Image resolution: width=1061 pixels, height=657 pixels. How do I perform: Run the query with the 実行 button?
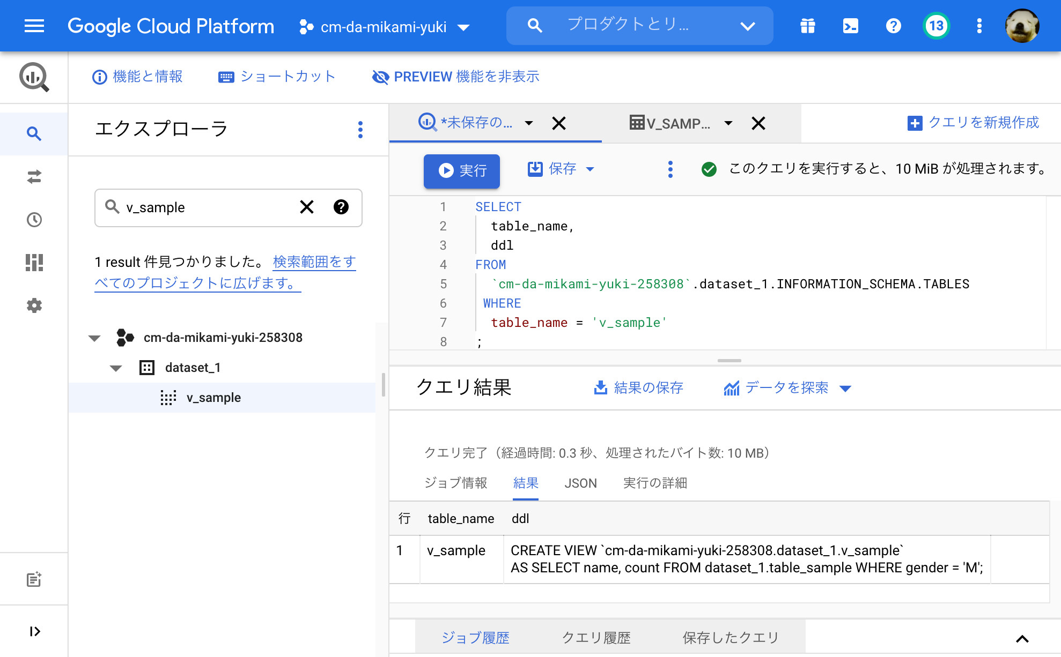click(x=462, y=171)
